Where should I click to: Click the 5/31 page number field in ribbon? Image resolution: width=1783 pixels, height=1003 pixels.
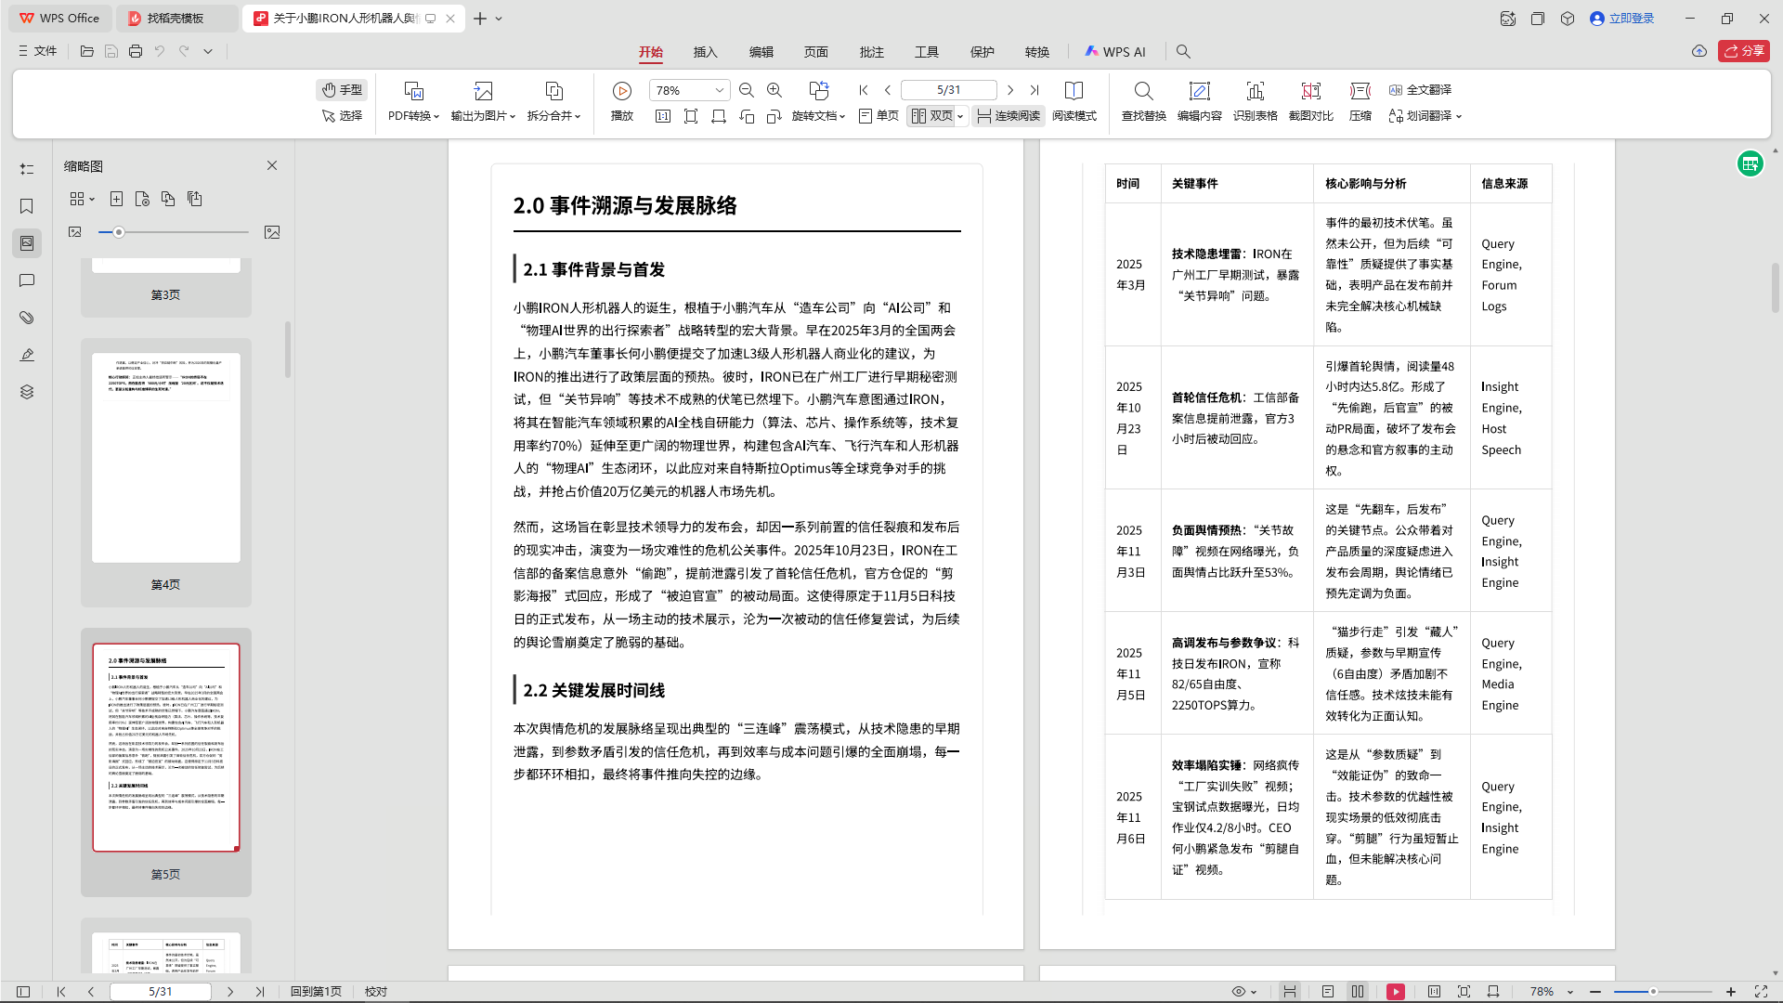948,90
